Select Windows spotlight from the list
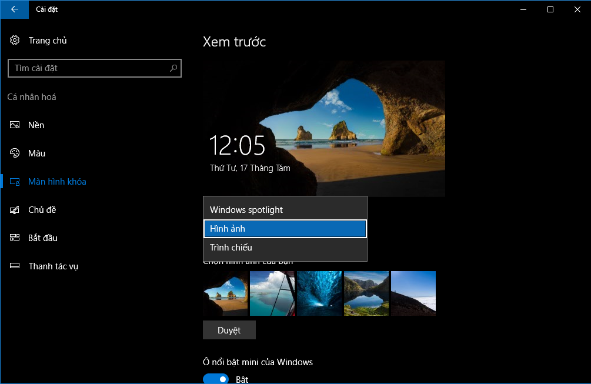The width and height of the screenshot is (591, 384). point(246,209)
